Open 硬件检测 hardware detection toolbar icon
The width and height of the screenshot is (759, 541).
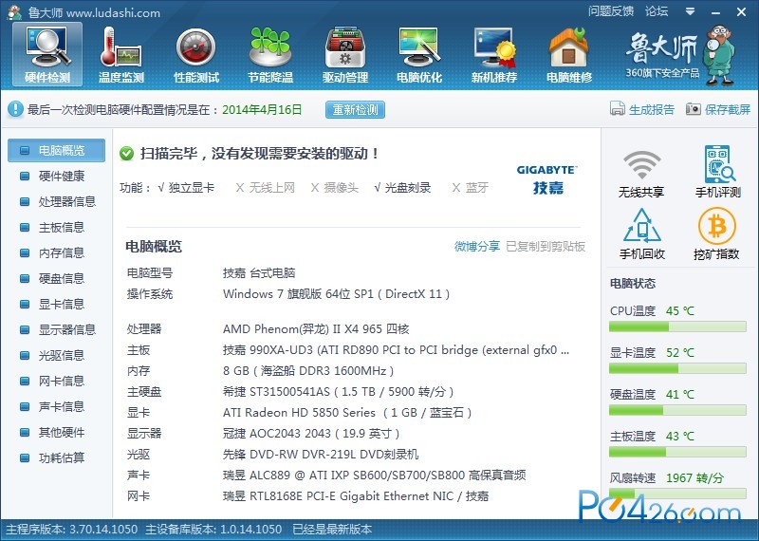[x=47, y=54]
